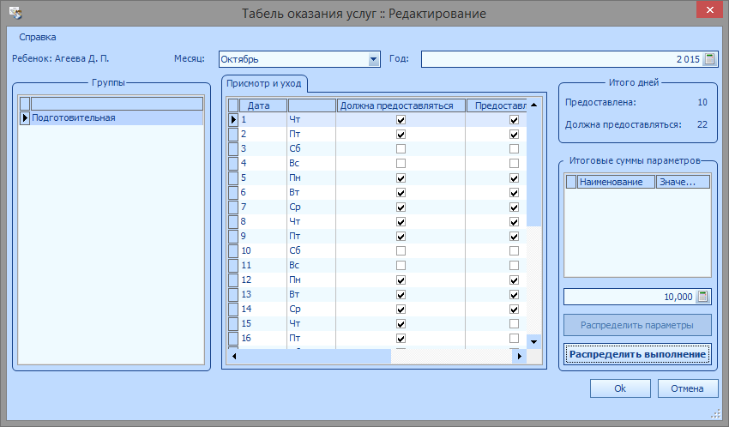Click weekday cell Чт on day 8
This screenshot has width=729, height=427.
(311, 221)
